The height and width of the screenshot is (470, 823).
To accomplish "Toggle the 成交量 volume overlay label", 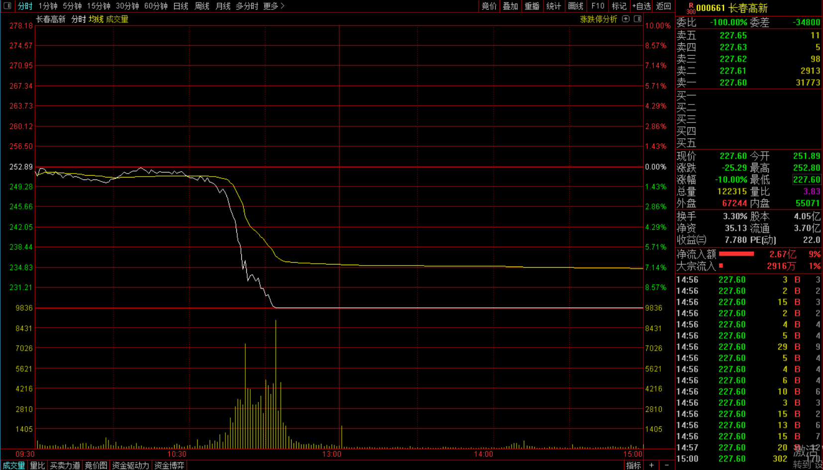I will point(117,19).
